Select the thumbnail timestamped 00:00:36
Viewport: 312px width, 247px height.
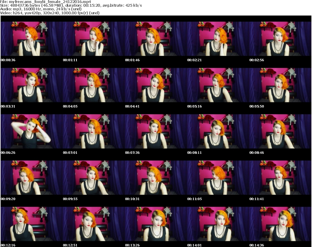click(32, 39)
